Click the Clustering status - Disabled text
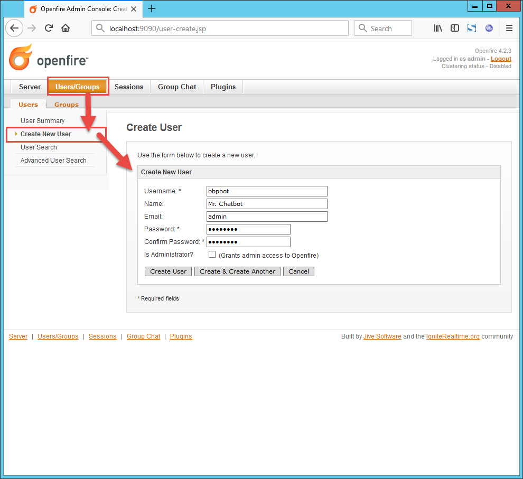 coord(477,66)
